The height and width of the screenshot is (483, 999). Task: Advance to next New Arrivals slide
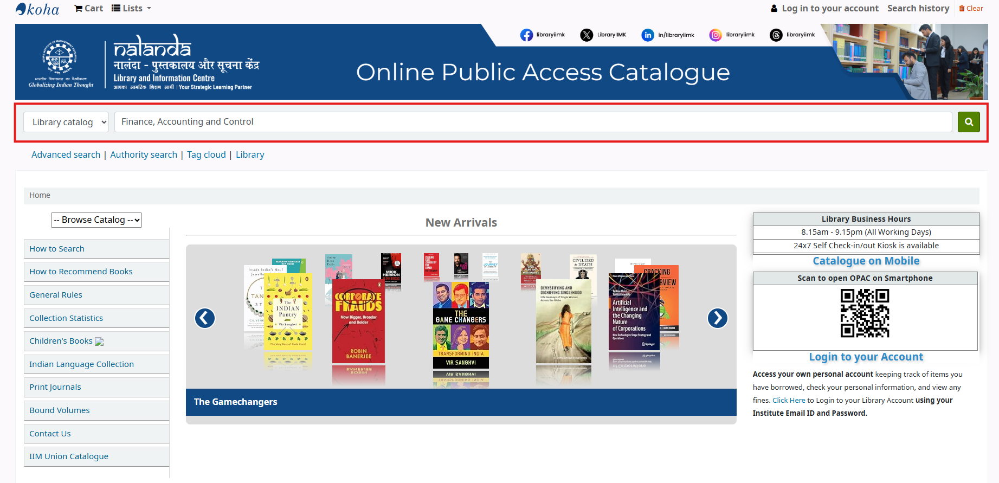point(717,318)
